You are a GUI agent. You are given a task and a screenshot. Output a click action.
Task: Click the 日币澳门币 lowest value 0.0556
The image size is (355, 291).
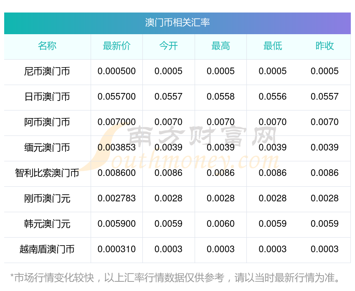tap(273, 97)
